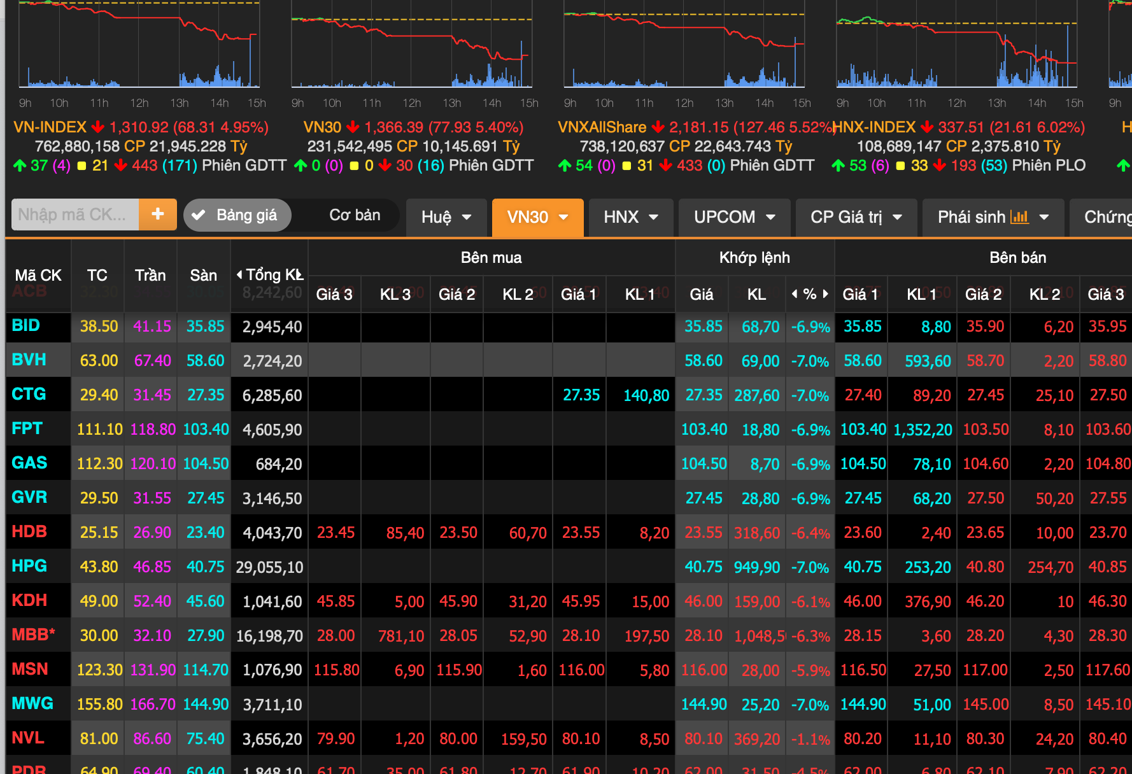Click KDH sell price 46.20 in Giá 2

tap(985, 602)
